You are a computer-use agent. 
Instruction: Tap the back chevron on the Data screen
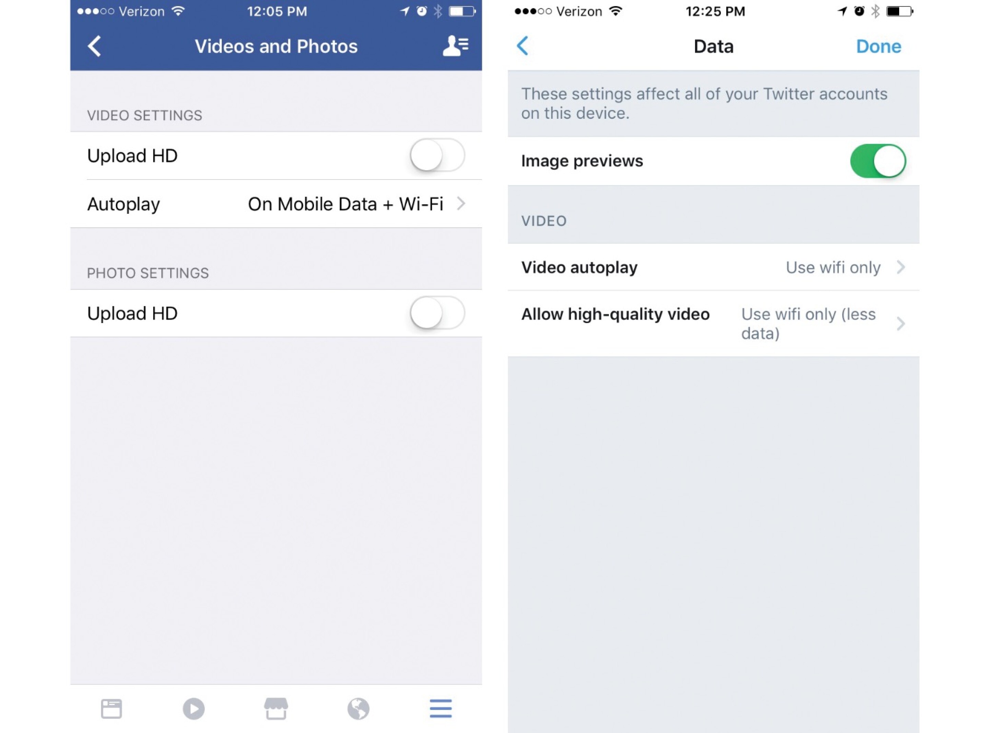(x=523, y=46)
